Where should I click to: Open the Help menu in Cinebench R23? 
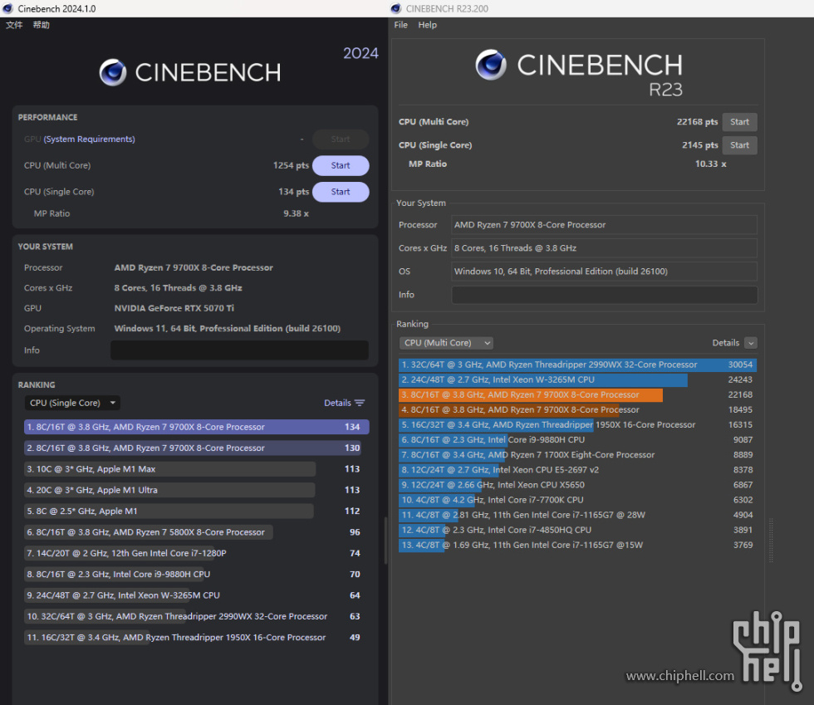(427, 24)
